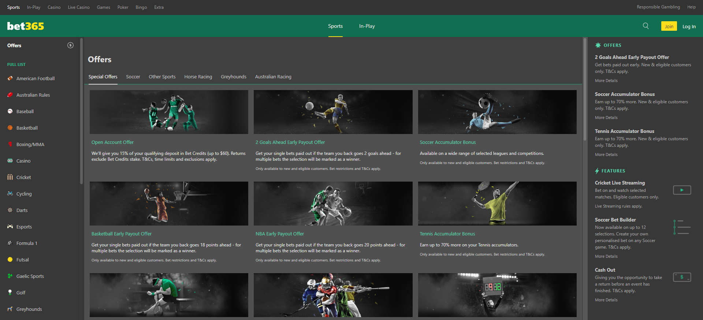Click the Australian Rules sport icon
The height and width of the screenshot is (320, 703).
click(x=10, y=95)
